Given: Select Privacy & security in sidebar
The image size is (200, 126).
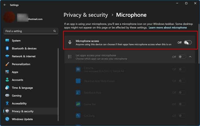Looking at the screenshot, I should tap(31, 111).
